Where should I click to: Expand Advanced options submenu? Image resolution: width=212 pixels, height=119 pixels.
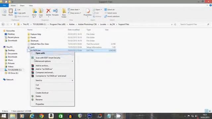pos(52,61)
